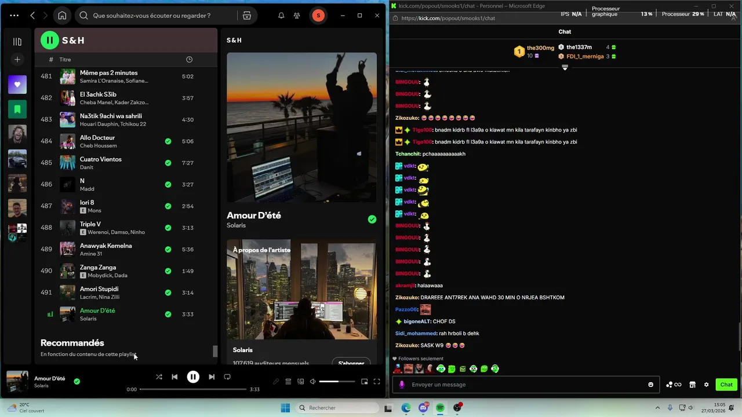Expand Your Library sidebar
The height and width of the screenshot is (417, 742).
[x=17, y=42]
